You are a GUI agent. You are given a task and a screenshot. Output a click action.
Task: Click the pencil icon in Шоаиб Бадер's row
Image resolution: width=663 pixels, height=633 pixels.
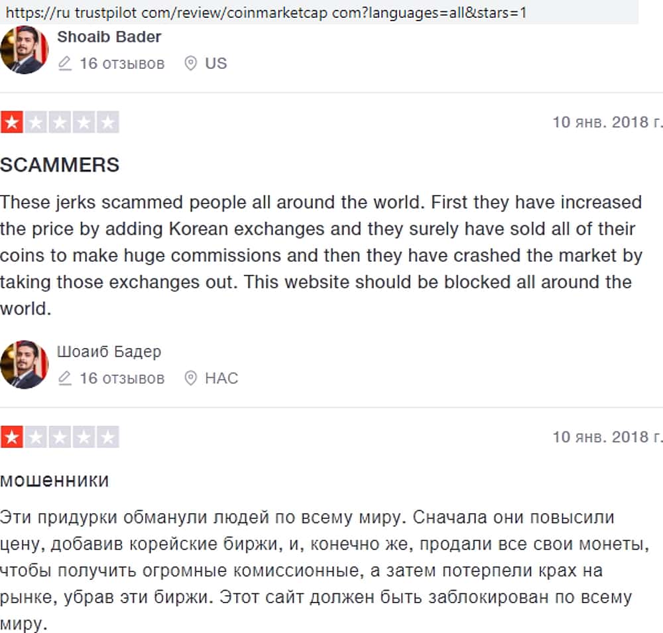(64, 378)
